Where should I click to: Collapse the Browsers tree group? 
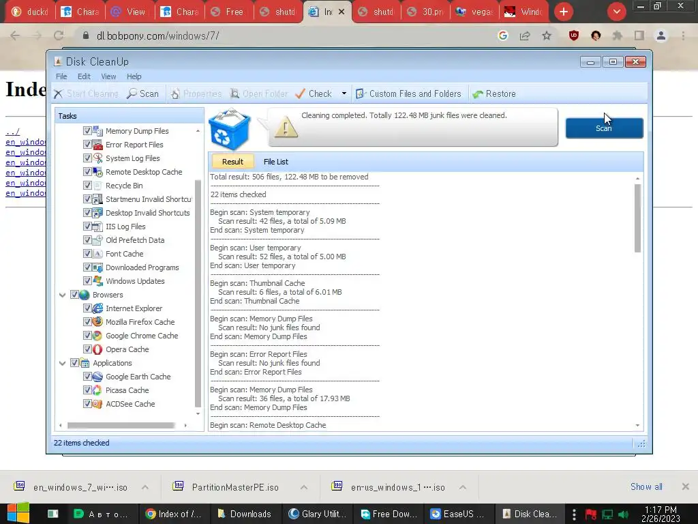62,295
